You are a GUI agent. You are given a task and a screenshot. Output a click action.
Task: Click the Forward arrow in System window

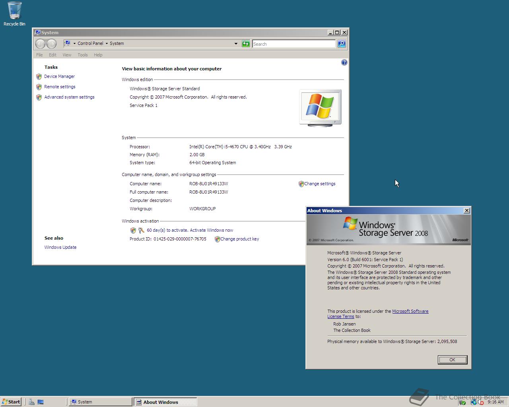tap(52, 44)
